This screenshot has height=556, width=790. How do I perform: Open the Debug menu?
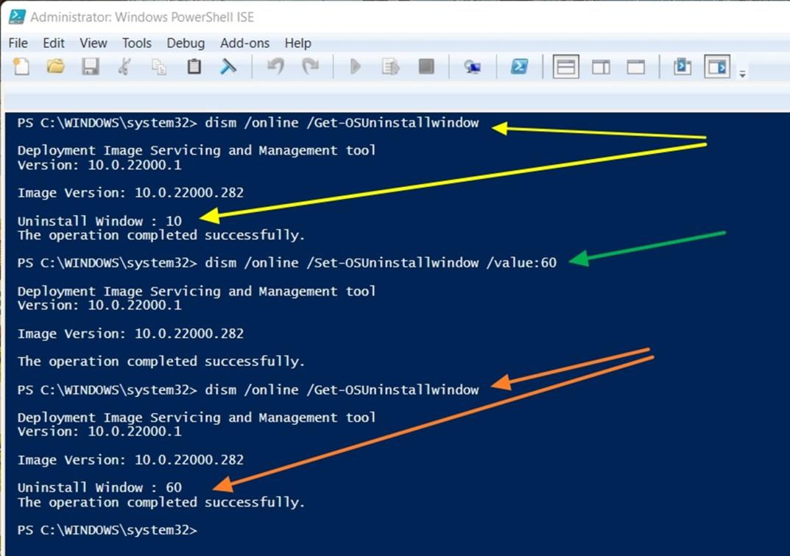186,43
